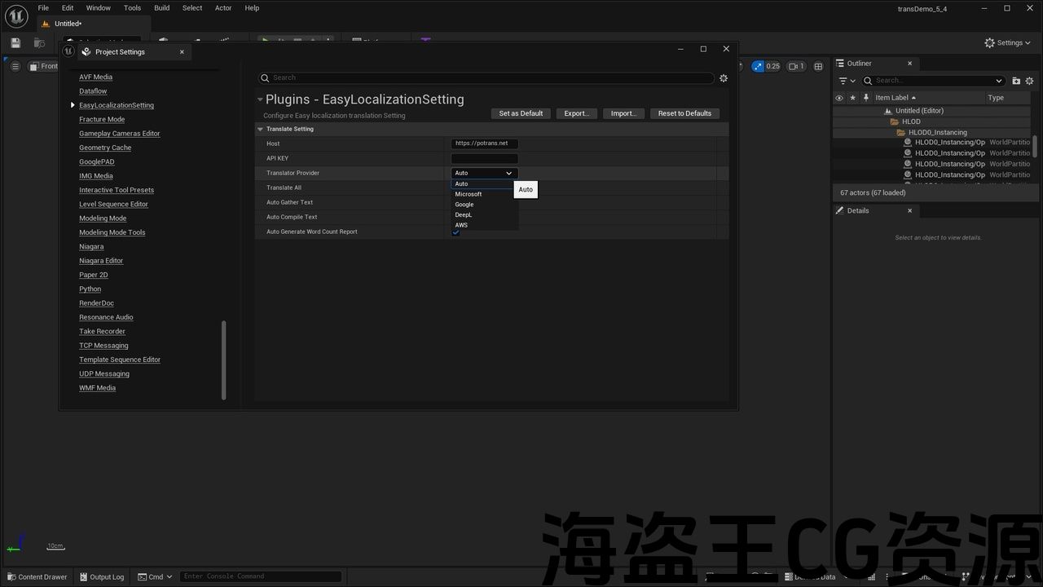1043x587 pixels.
Task: Click the API KEY input field
Action: coord(484,158)
